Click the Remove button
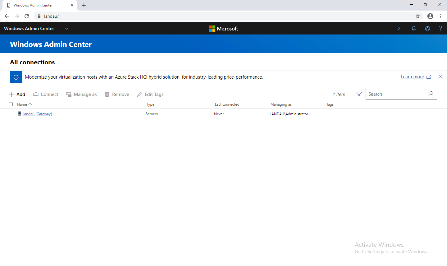 117,94
